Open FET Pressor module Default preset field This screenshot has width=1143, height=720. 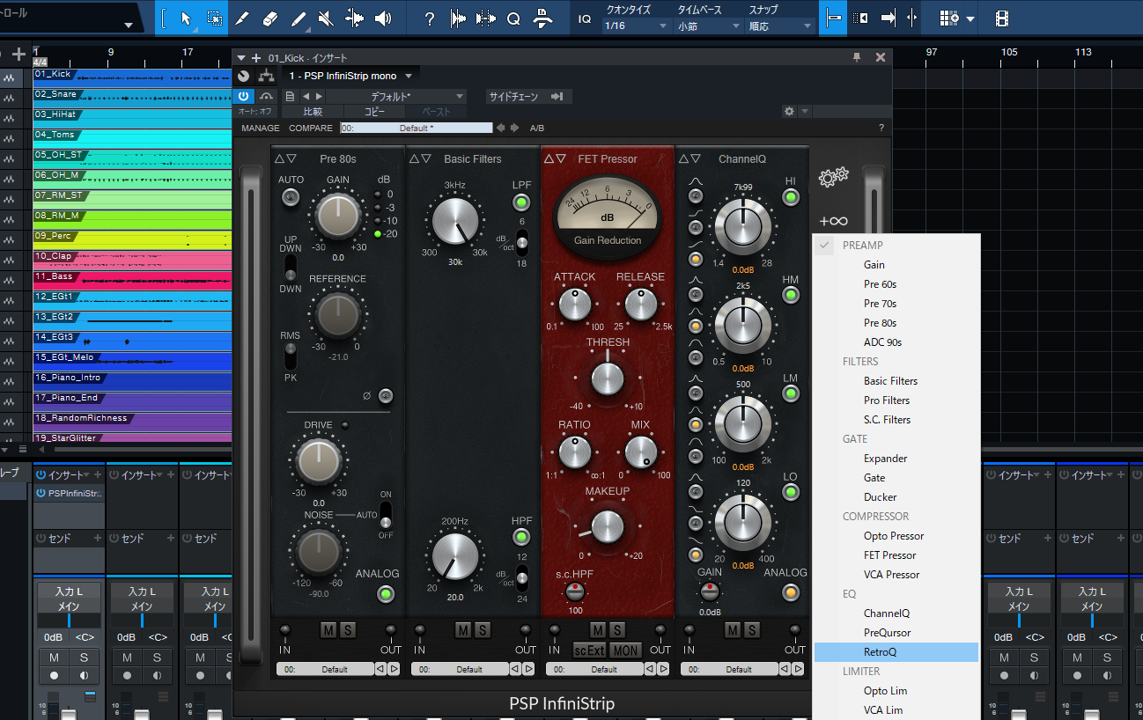tap(594, 669)
